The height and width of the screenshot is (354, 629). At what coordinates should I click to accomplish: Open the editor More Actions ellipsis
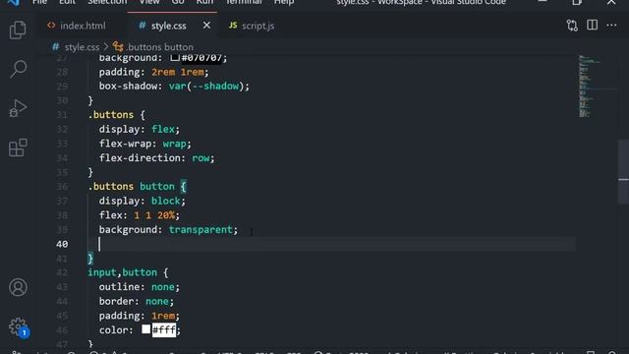pyautogui.click(x=611, y=26)
